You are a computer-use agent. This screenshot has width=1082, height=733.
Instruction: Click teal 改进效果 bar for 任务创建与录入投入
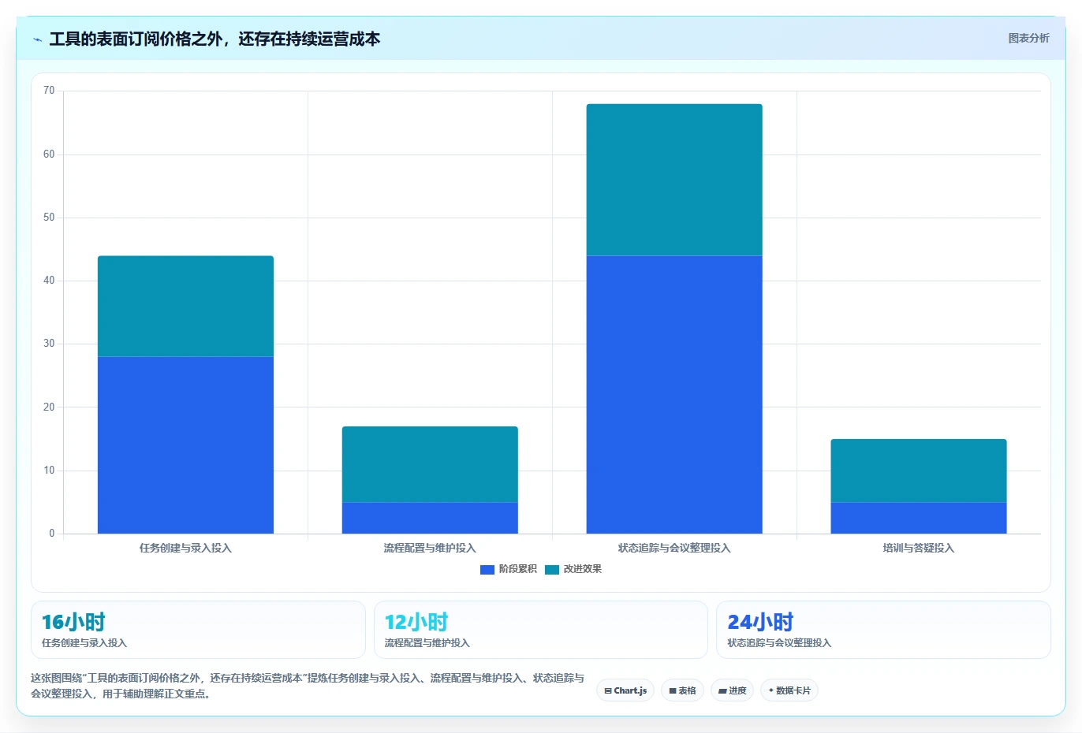[x=185, y=307]
